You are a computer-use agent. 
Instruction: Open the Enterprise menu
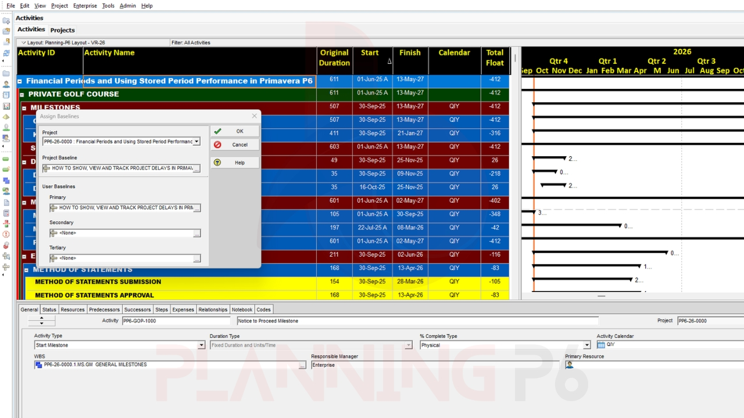click(x=85, y=6)
